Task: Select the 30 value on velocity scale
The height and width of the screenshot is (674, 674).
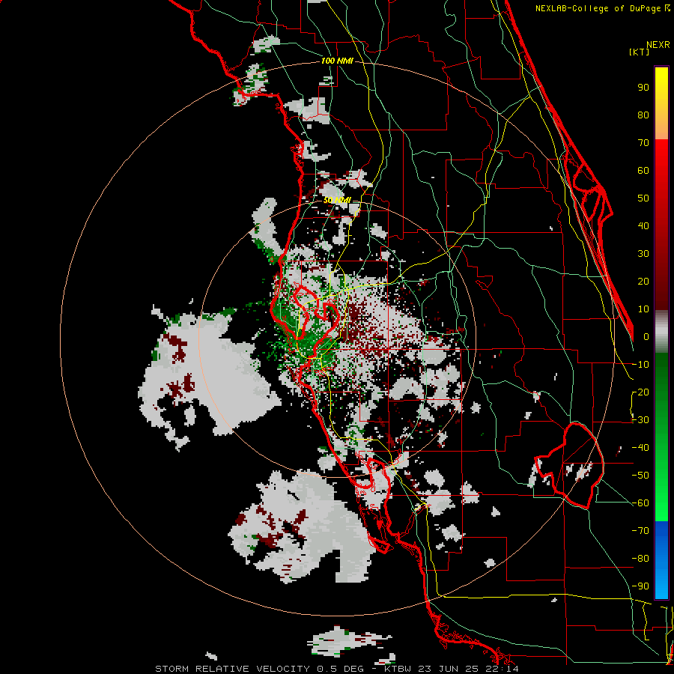Action: (x=643, y=254)
